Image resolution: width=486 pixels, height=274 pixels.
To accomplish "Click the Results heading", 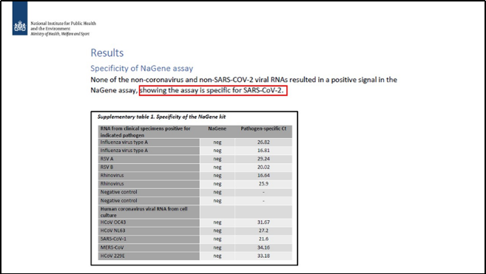I will coord(107,53).
